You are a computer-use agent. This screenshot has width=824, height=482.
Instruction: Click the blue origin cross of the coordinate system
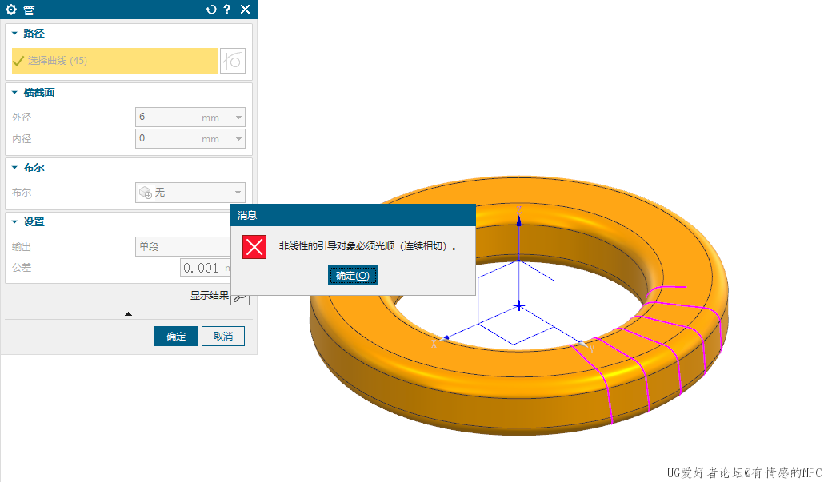click(x=519, y=306)
